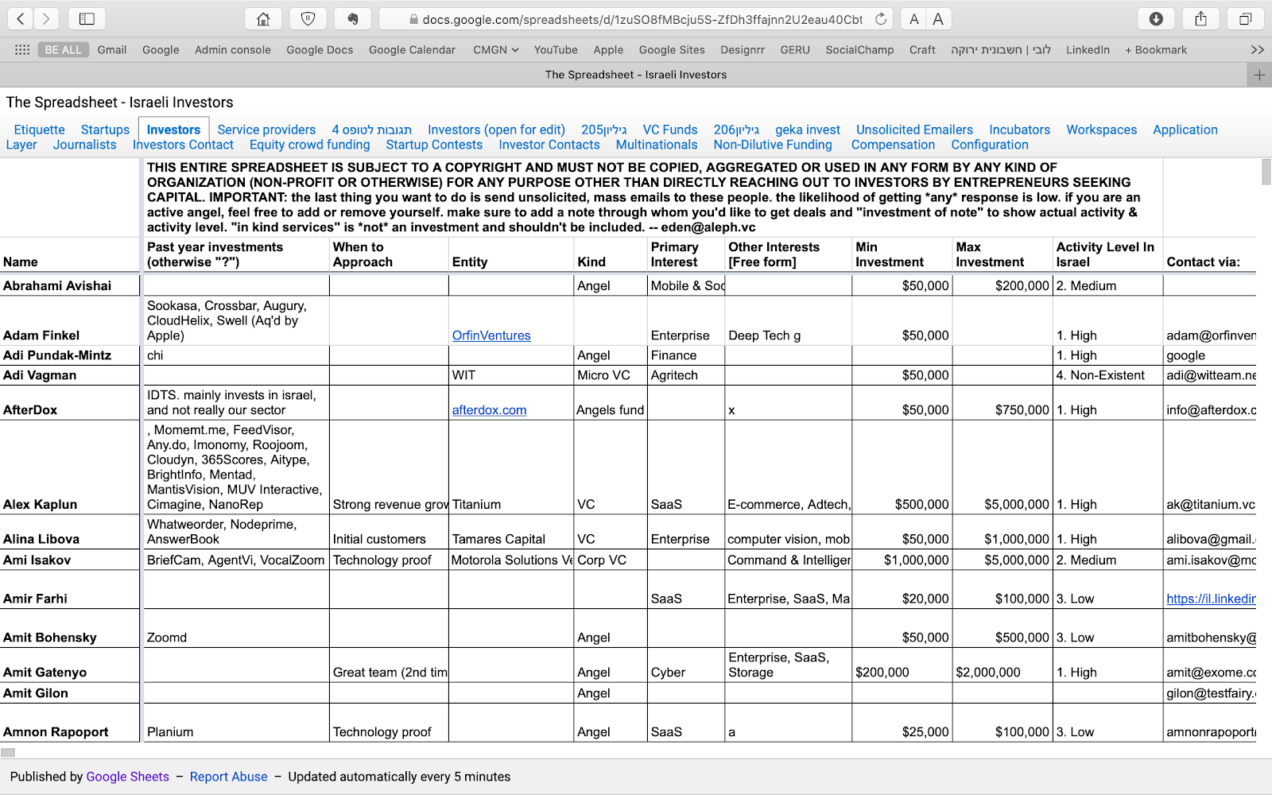This screenshot has height=795, width=1272.
Task: Reload the page from address bar
Action: (x=881, y=19)
